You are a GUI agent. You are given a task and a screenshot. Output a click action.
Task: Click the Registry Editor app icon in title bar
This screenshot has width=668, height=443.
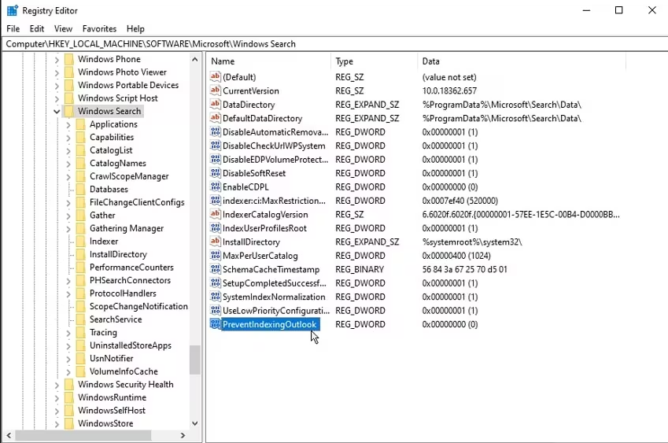pyautogui.click(x=13, y=10)
